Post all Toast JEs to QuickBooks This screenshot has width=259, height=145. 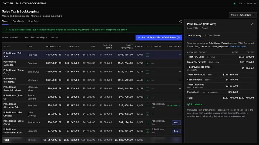[x=159, y=38]
